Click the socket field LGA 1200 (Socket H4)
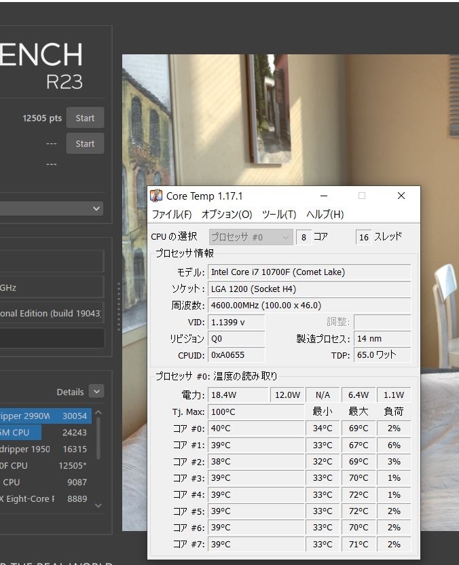The image size is (459, 565). click(x=309, y=289)
